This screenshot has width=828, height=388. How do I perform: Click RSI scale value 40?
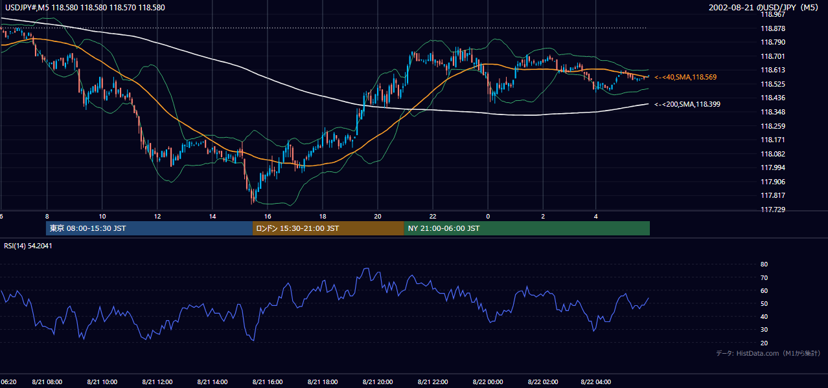pos(764,316)
